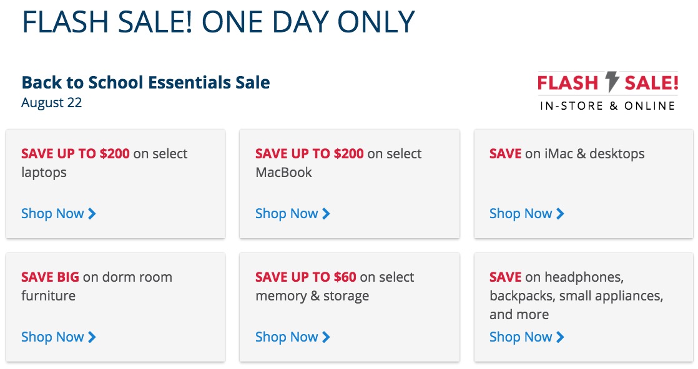698x369 pixels.
Task: Select the Save up to $200 laptops card
Action: (x=116, y=184)
